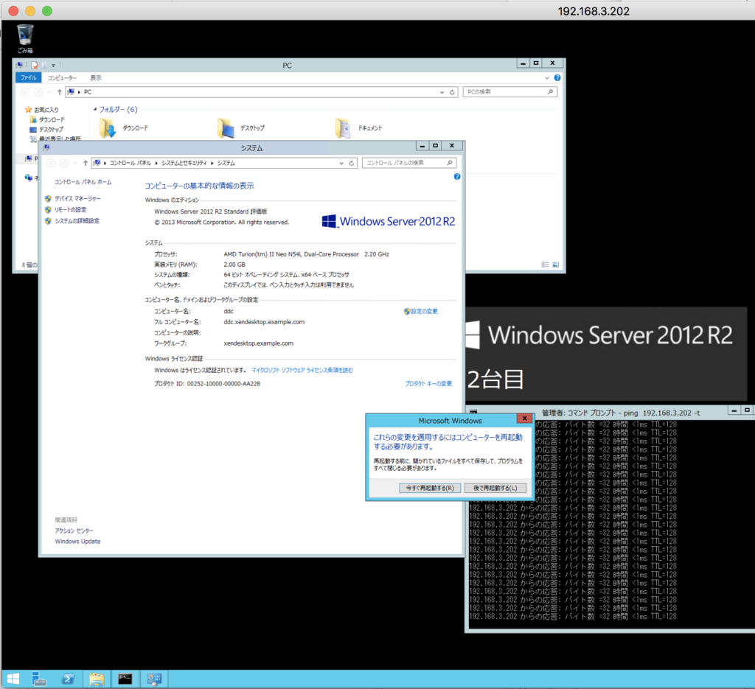Click the search magnifier in the PC search box
The width and height of the screenshot is (755, 689).
[550, 92]
